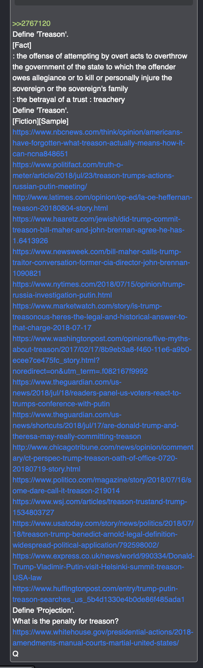
Task: Open the theguardian.com Theresa May shortcuts link
Action: [x=96, y=426]
